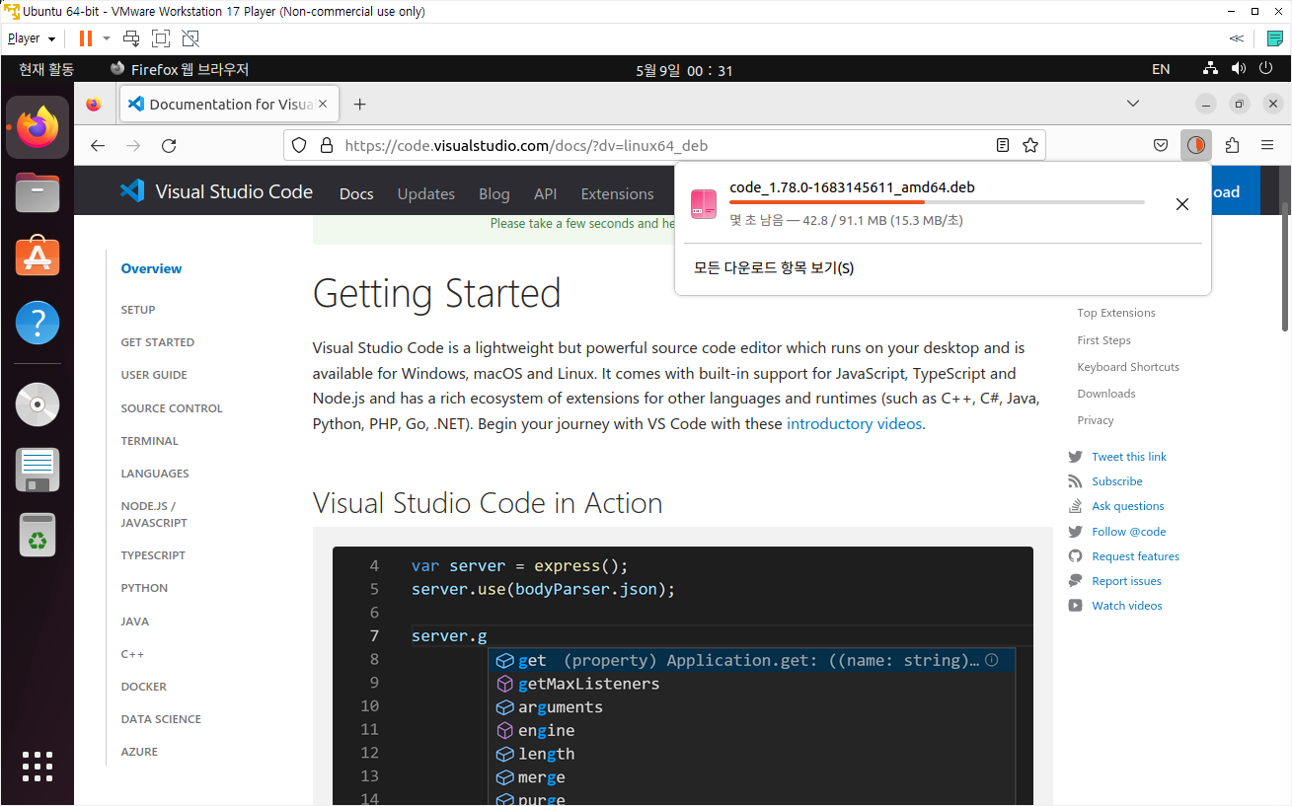
Task: Open the introductory videos link
Action: pyautogui.click(x=855, y=423)
